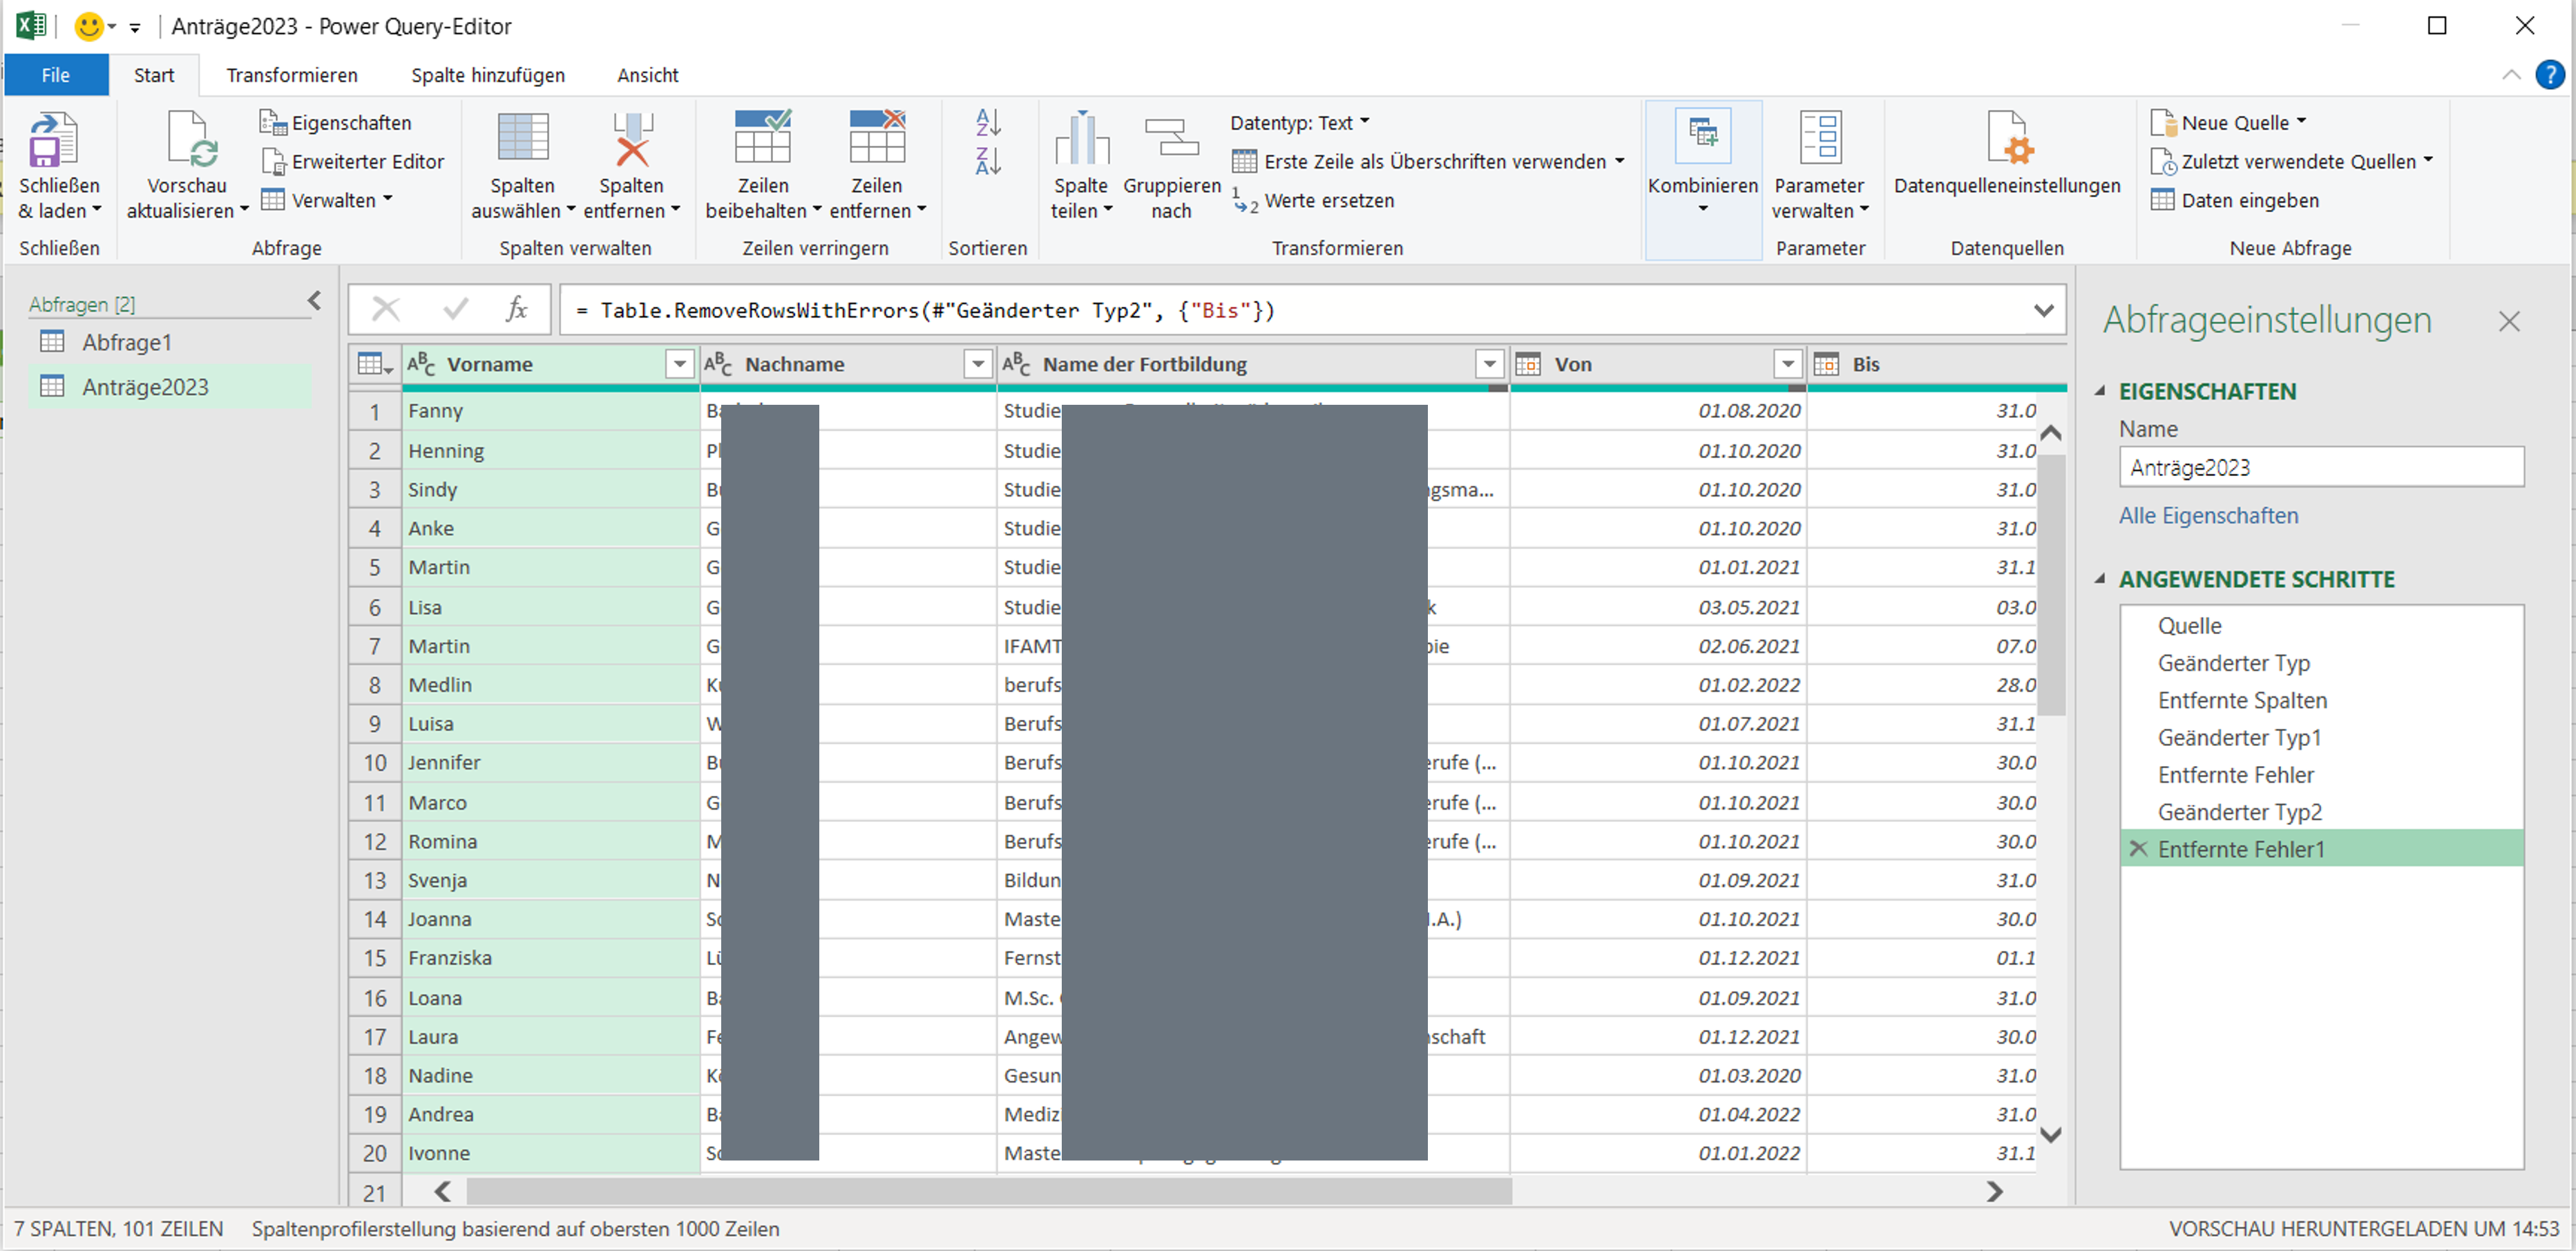The width and height of the screenshot is (2576, 1251).
Task: Open Datentyp: Text dropdown
Action: click(1299, 123)
